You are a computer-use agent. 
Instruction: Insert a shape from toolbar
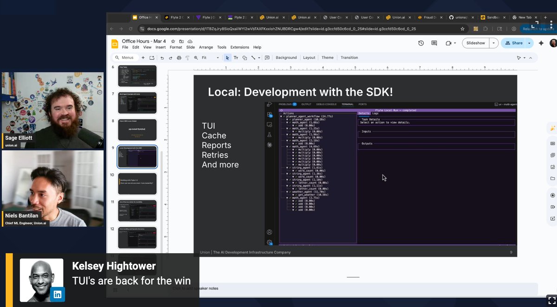(245, 58)
